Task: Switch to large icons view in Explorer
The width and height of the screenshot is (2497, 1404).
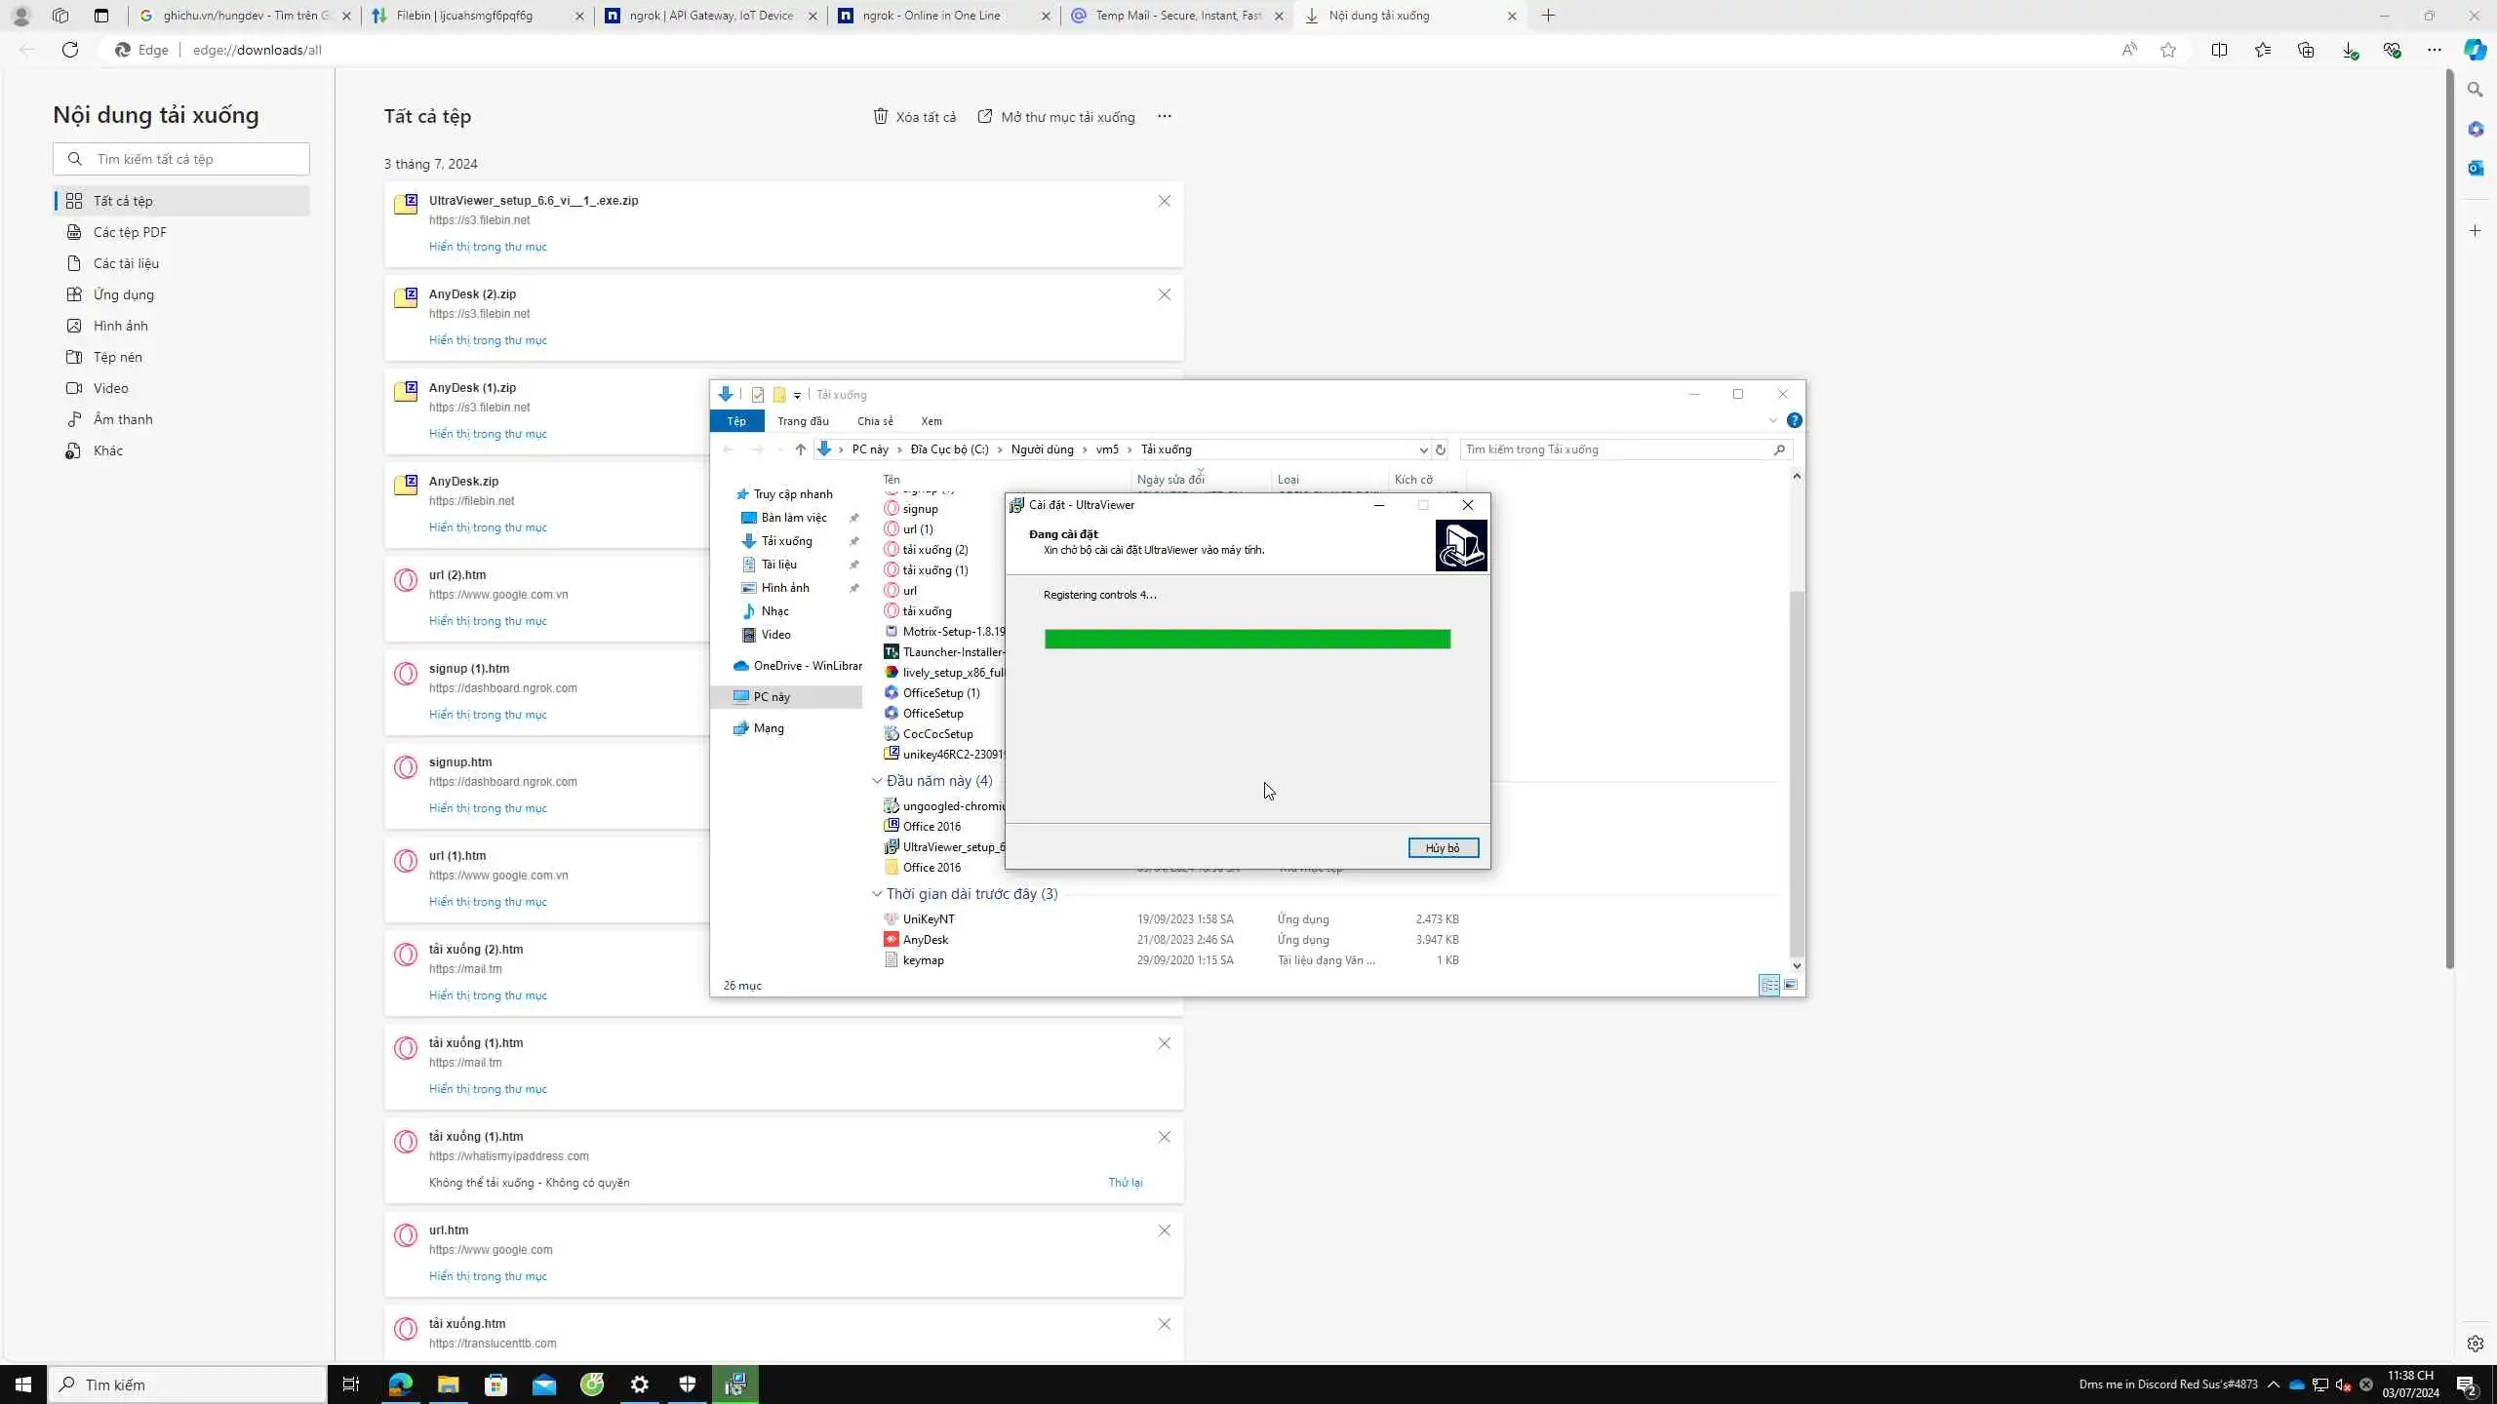Action: pos(1791,985)
